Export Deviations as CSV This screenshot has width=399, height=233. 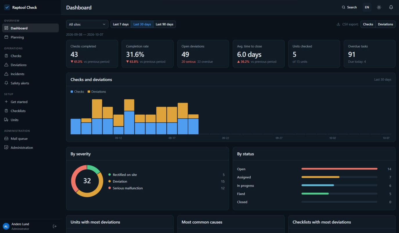click(385, 24)
